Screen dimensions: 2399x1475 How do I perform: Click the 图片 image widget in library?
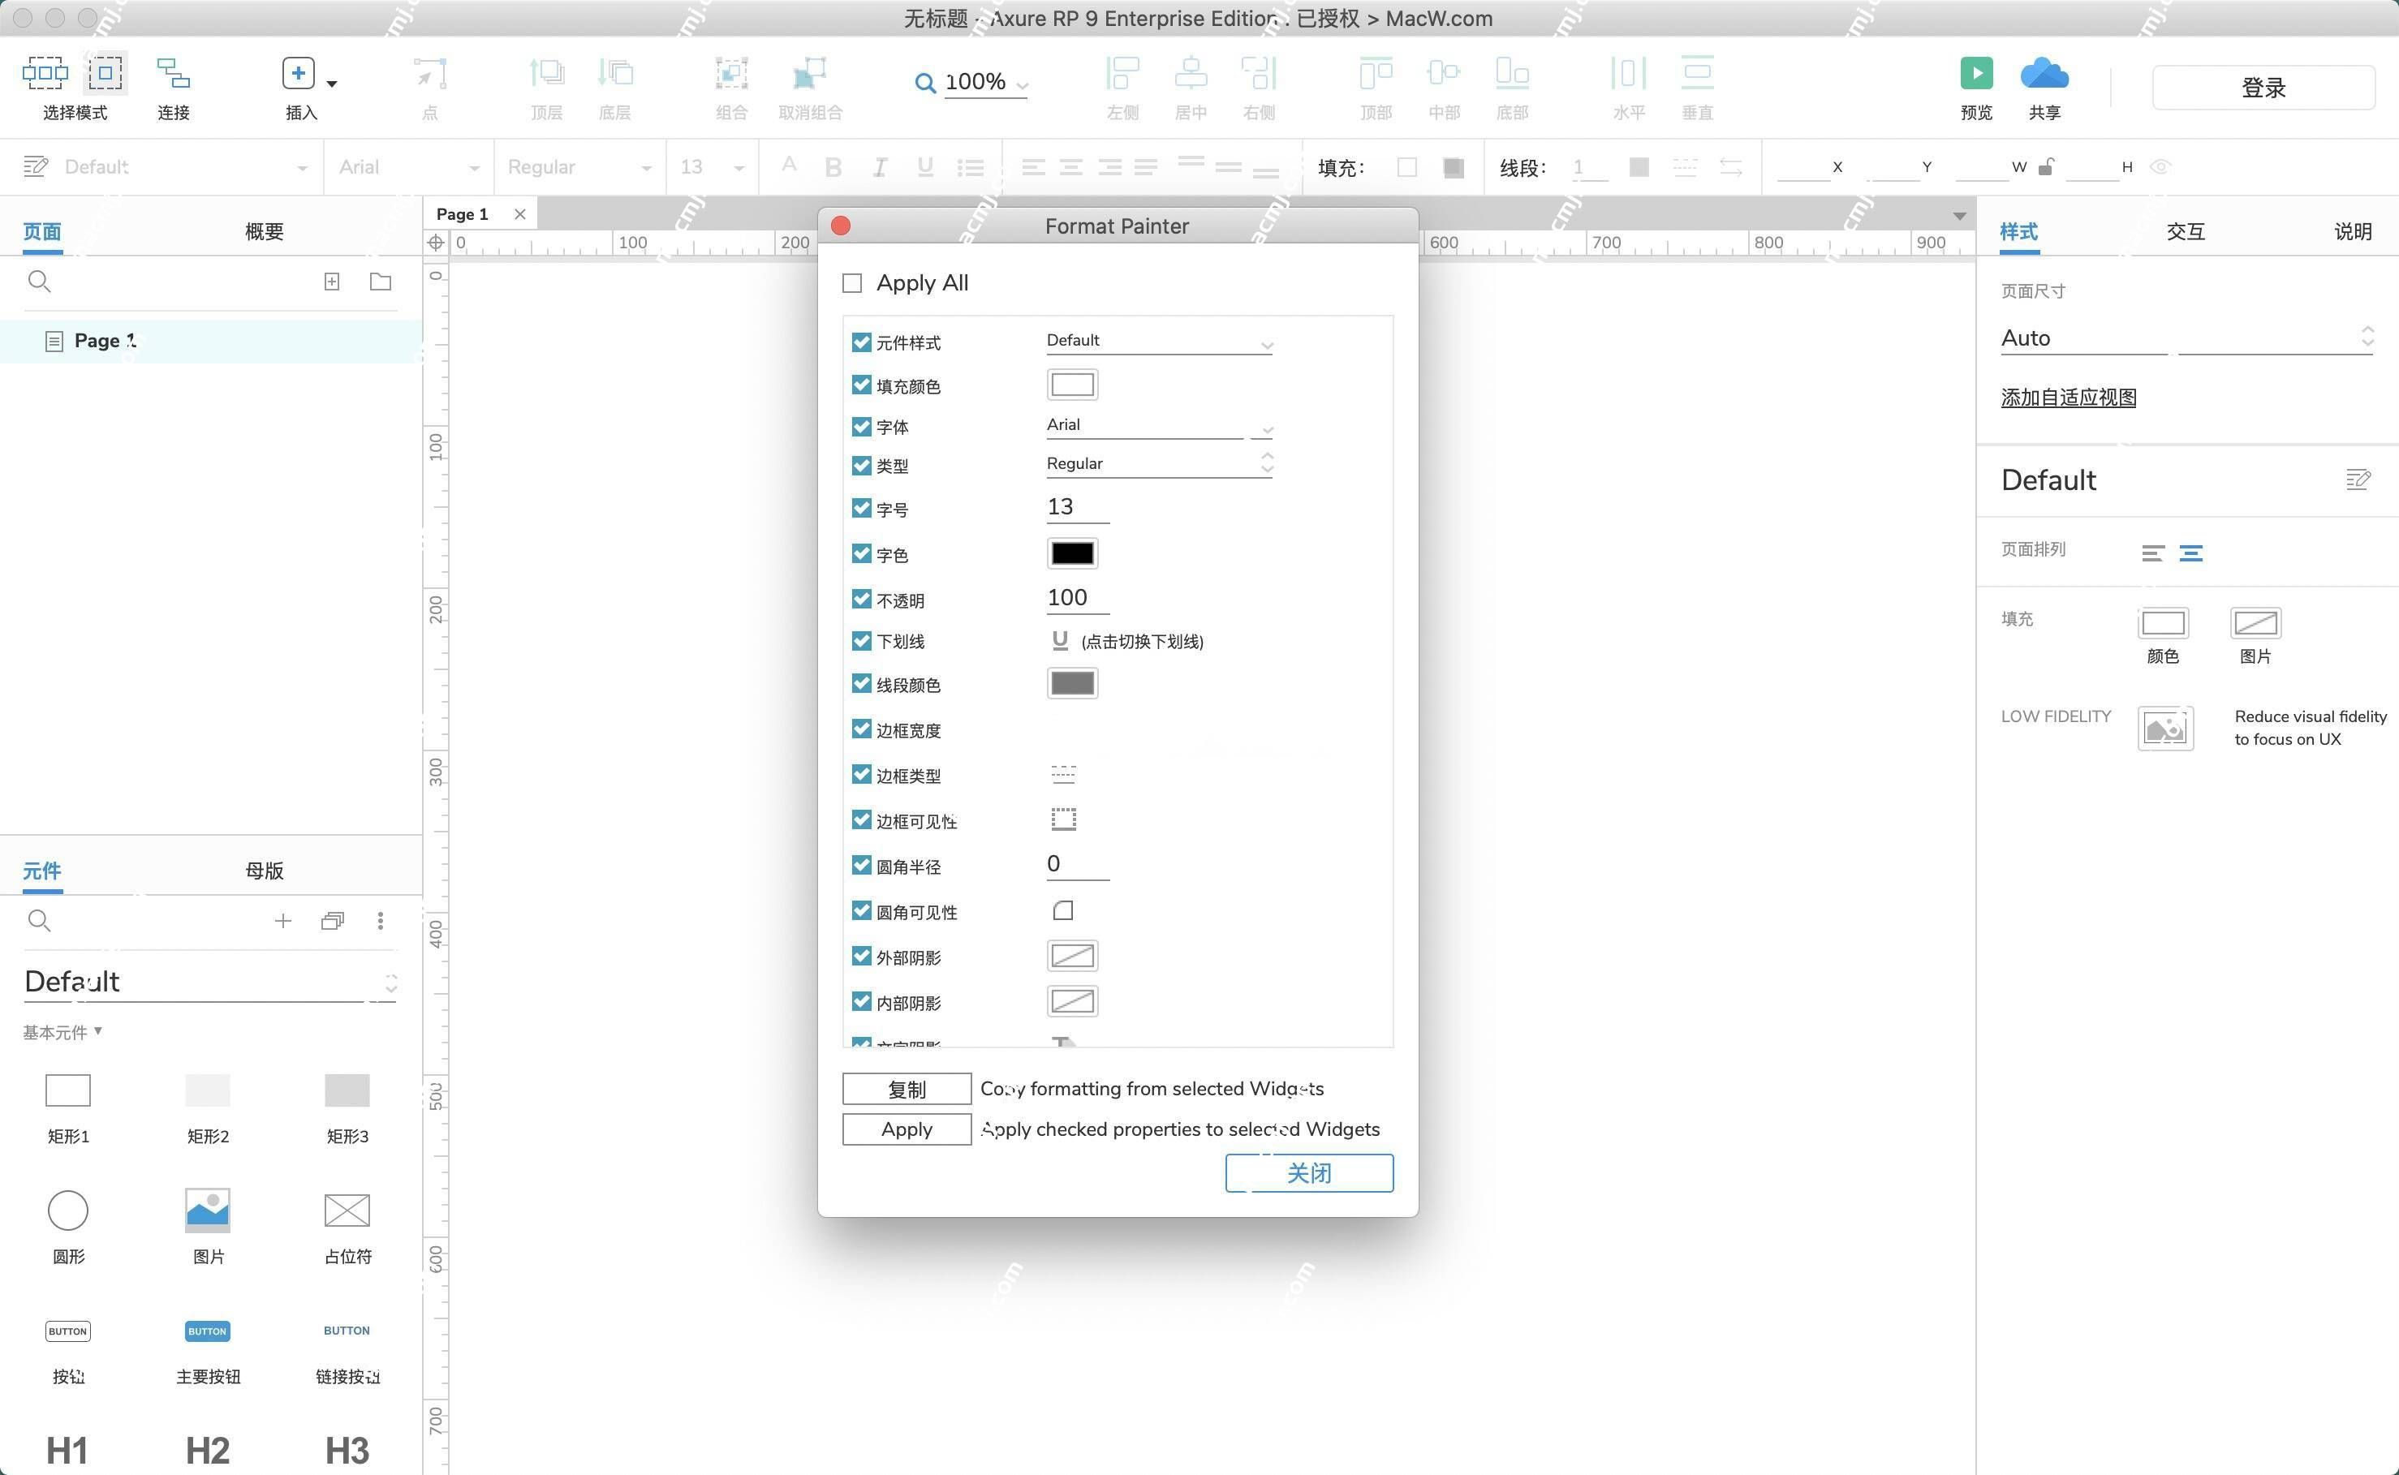pos(208,1210)
